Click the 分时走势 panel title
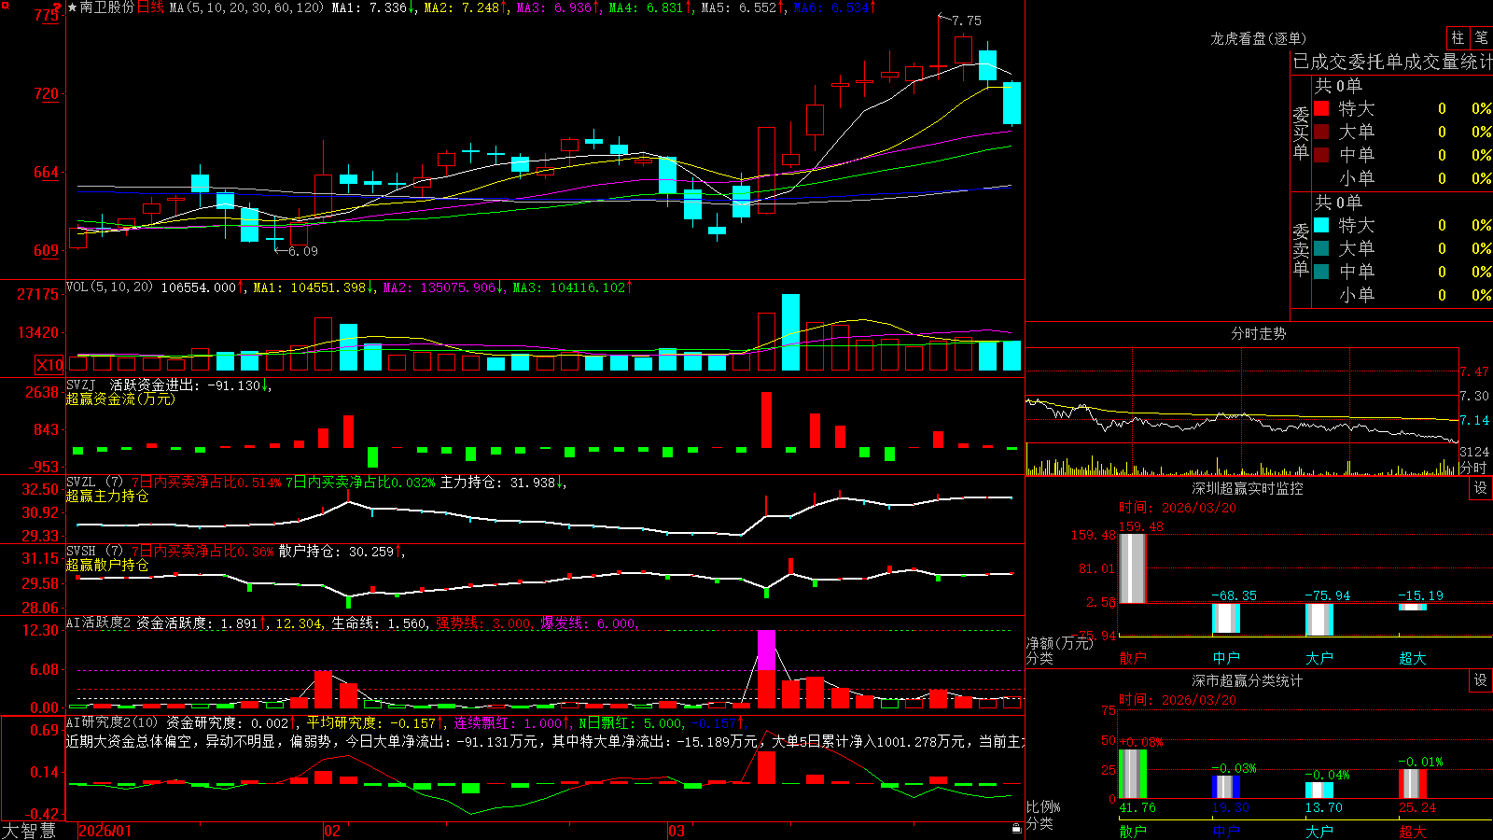1493x840 pixels. pyautogui.click(x=1258, y=333)
